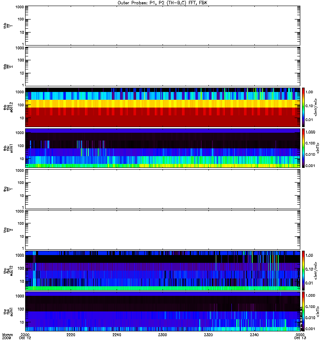Click the 2300 time axis label
The height and width of the screenshot is (347, 325).
162,334
